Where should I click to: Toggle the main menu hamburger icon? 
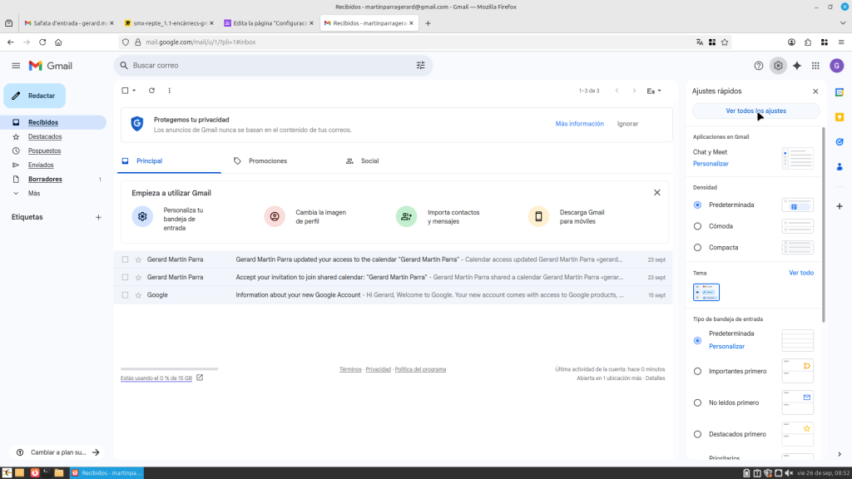(16, 66)
